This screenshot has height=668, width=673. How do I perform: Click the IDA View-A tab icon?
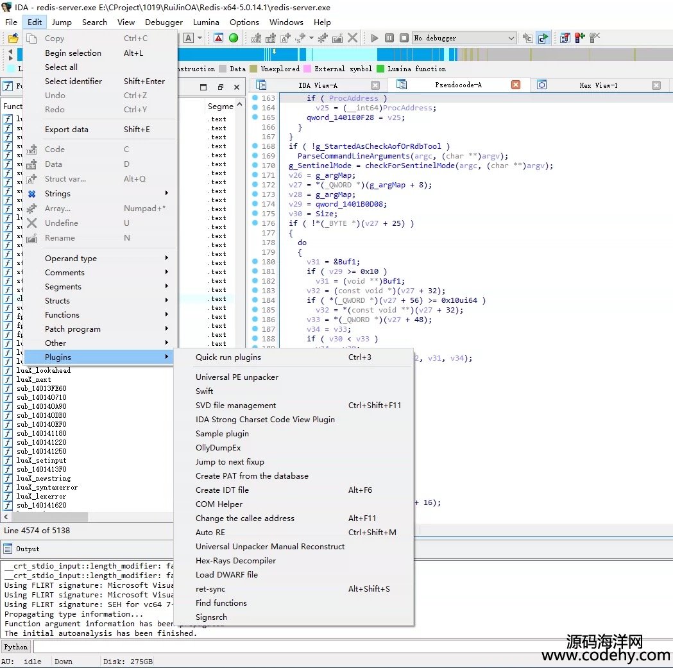[x=261, y=85]
